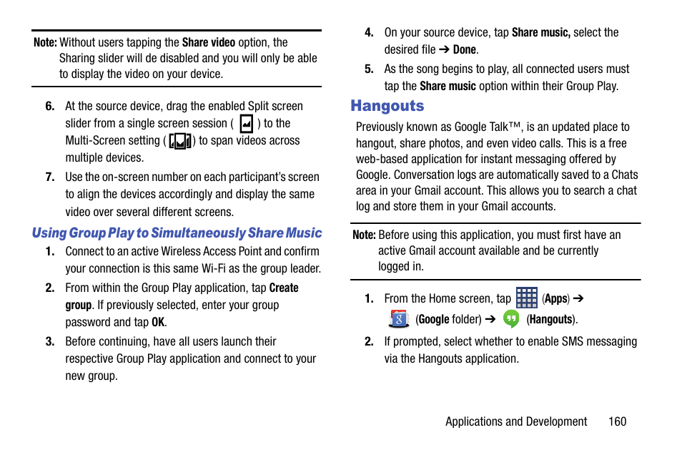Click text If prompted, select whether to enable SMS
The image size is (682, 455).
[x=510, y=350]
